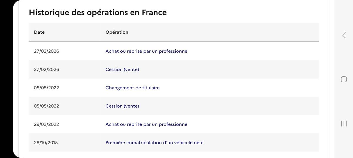
Task: Tap date 05/05/2022 in the Cession row
Action: (46, 106)
